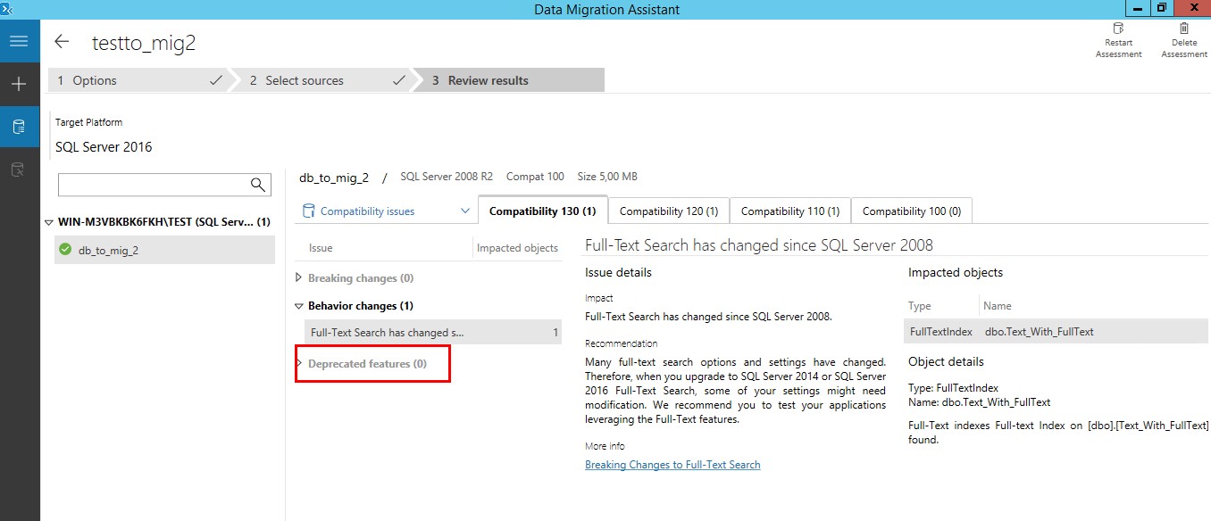Open the Compatibility issues dropdown
Viewport: 1211px width, 521px height.
[x=386, y=211]
